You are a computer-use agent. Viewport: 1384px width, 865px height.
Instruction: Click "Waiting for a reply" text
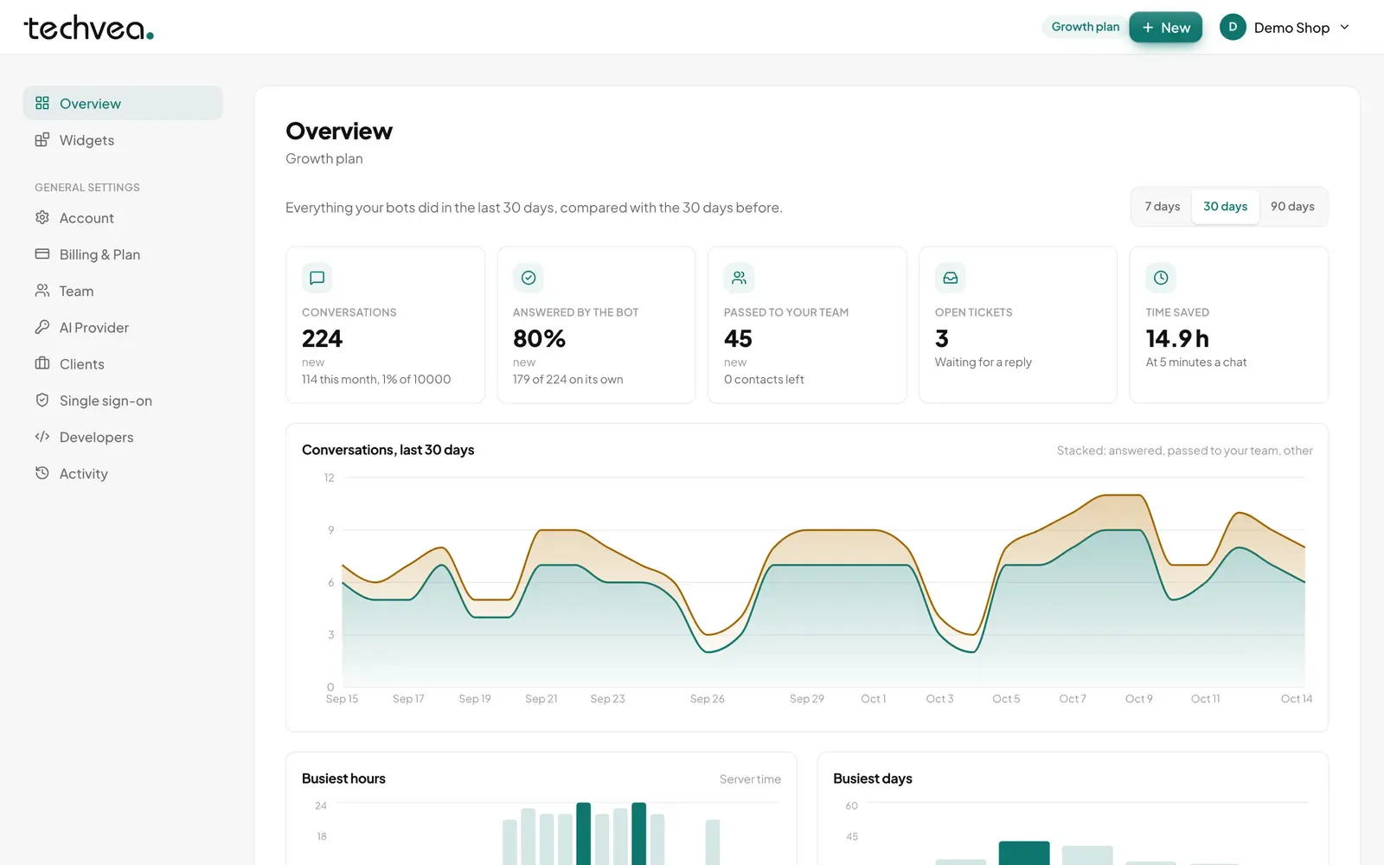click(984, 362)
